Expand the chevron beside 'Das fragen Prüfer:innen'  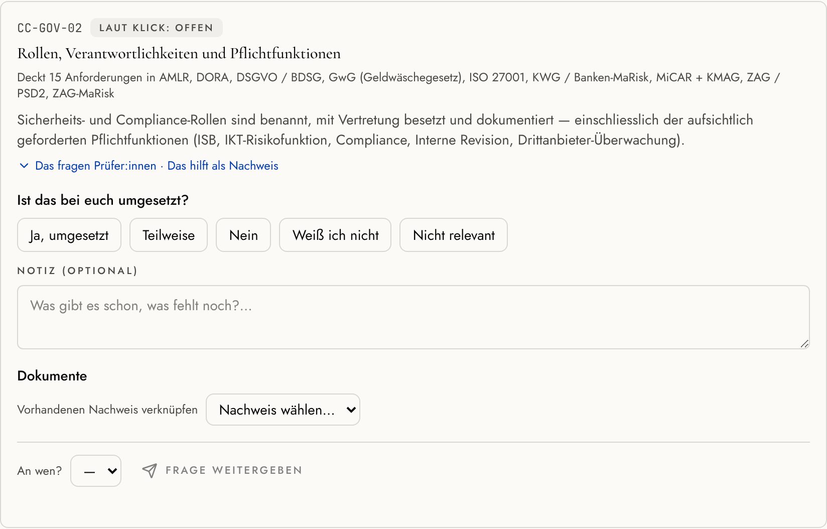coord(24,166)
